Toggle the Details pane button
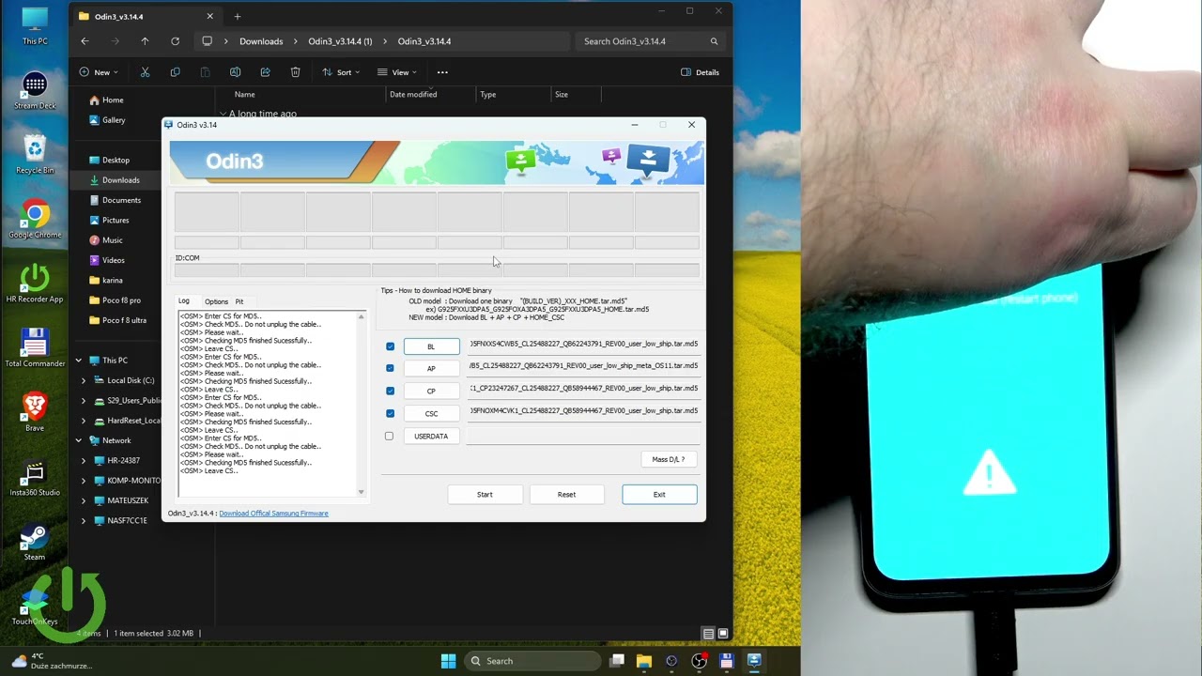The image size is (1202, 676). pos(701,72)
